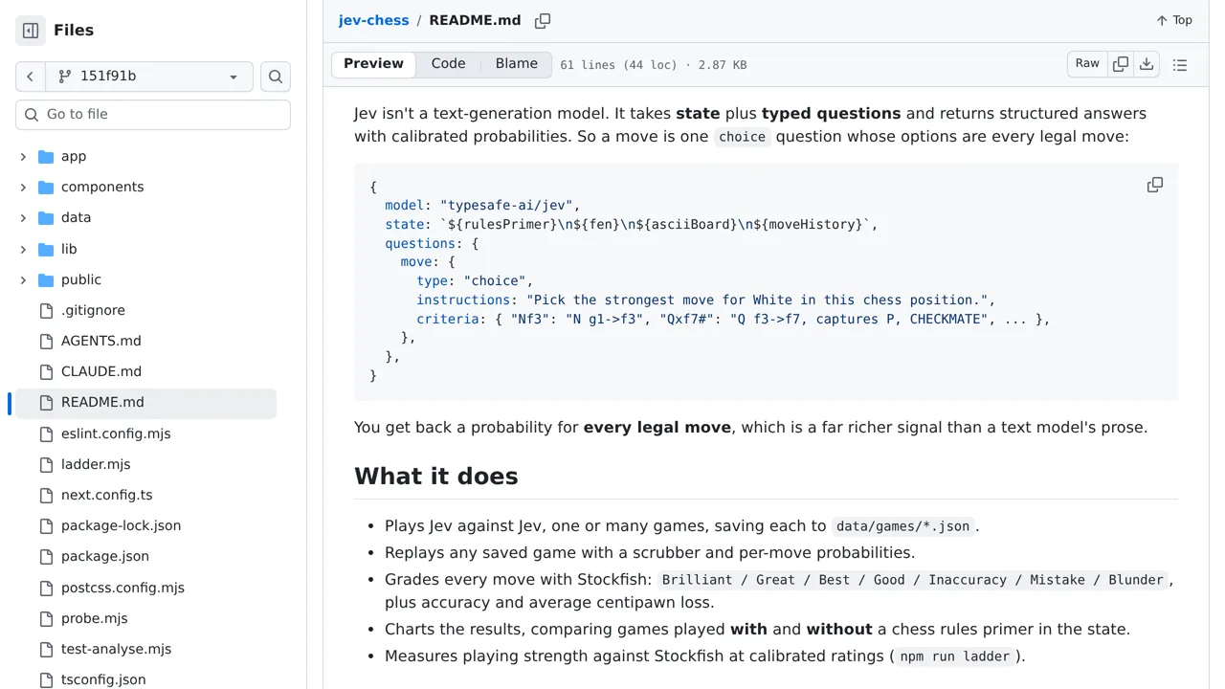Copy the code block contents
The image size is (1225, 689).
1155,185
